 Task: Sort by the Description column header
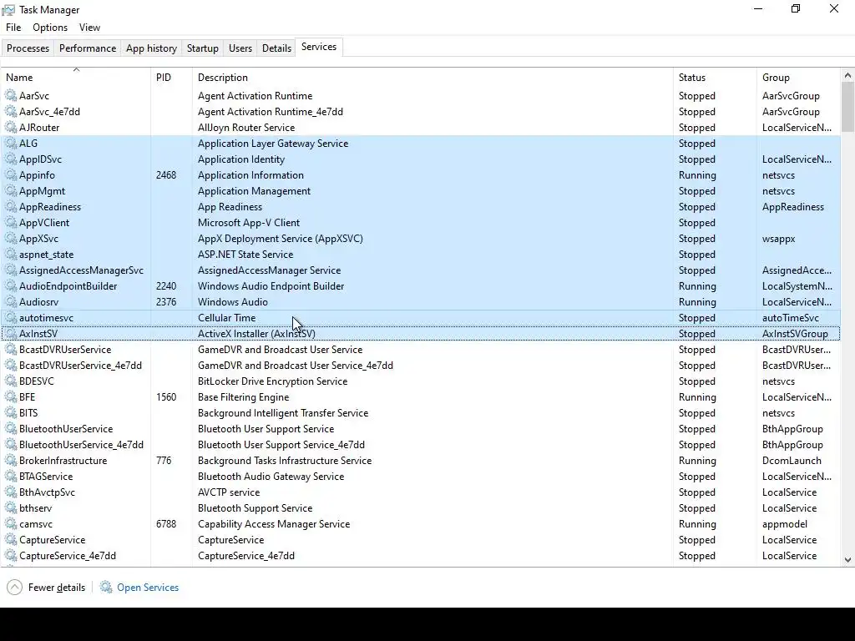coord(433,77)
